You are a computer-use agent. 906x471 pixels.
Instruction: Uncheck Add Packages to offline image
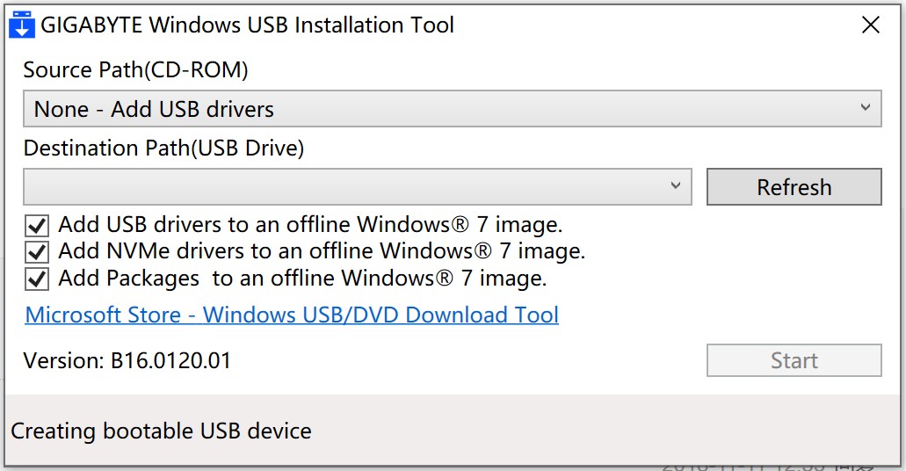click(37, 279)
